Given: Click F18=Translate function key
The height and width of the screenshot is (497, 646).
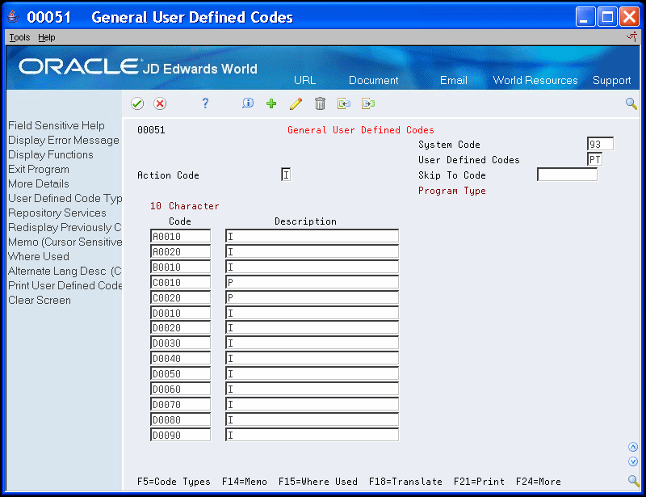Looking at the screenshot, I should tap(405, 482).
